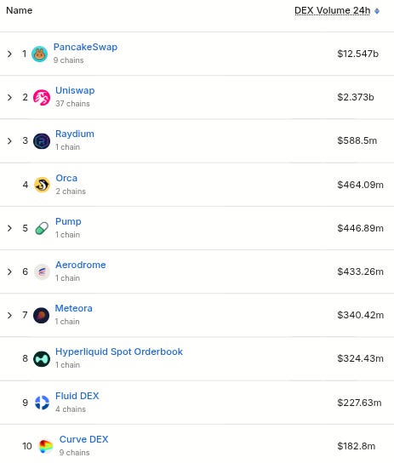
Task: Click the yellow Orca logo icon
Action: (42, 185)
